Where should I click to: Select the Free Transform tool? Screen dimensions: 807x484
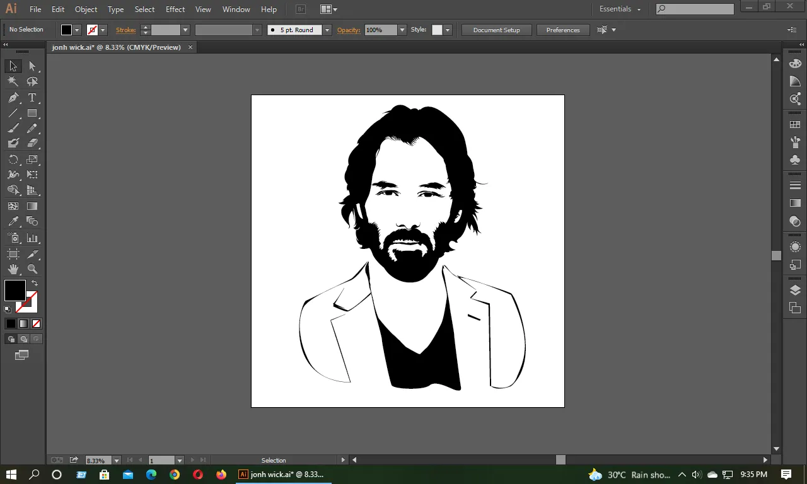pos(32,175)
